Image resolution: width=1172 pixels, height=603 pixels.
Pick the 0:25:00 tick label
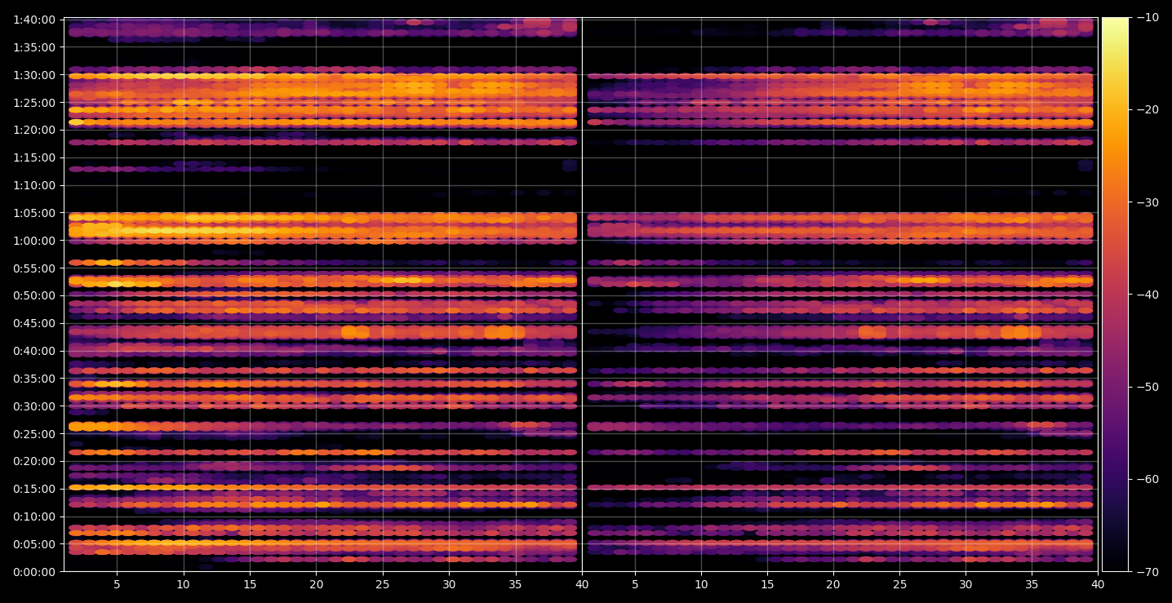pyautogui.click(x=34, y=433)
